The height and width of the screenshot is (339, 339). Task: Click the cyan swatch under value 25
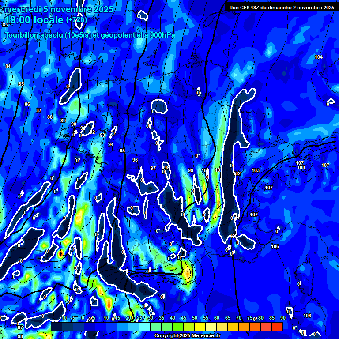tap(145, 327)
